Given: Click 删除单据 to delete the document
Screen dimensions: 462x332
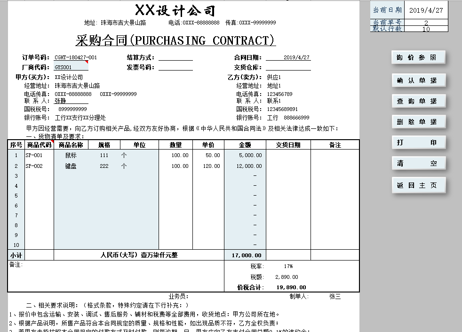Looking at the screenshot, I should (x=418, y=122).
